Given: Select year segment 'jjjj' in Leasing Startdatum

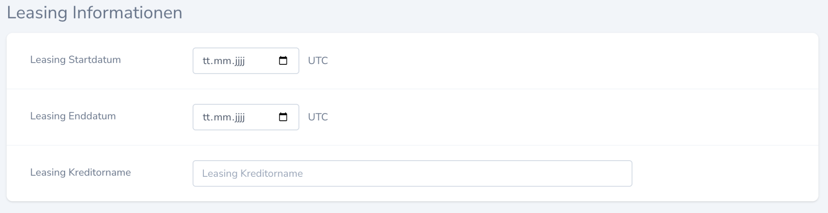Looking at the screenshot, I should click(x=240, y=61).
